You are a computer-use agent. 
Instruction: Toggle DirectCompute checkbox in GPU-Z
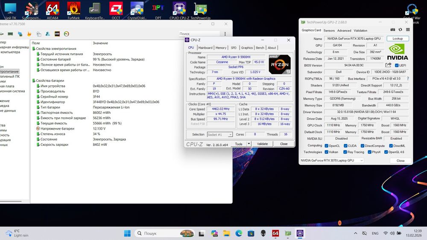coord(363,146)
